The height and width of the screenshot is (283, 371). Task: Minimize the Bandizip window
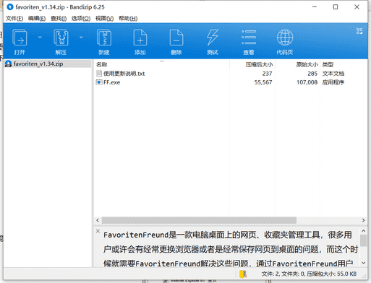[x=315, y=7]
